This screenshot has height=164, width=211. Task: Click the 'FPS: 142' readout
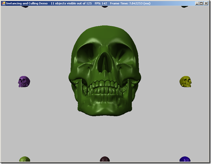coord(101,3)
